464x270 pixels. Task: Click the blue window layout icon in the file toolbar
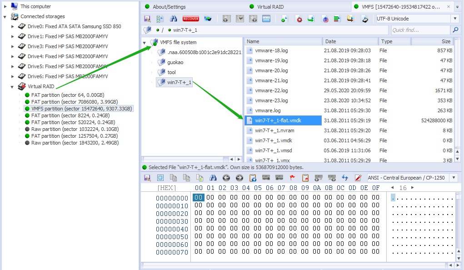266,19
